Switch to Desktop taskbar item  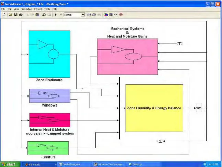point(143,164)
